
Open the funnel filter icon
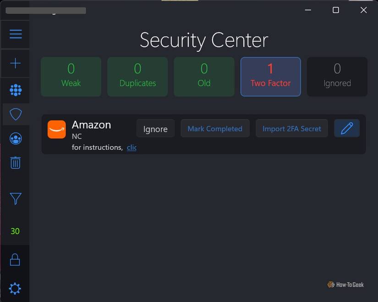pos(16,198)
